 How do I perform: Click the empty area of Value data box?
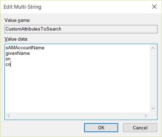point(78,89)
